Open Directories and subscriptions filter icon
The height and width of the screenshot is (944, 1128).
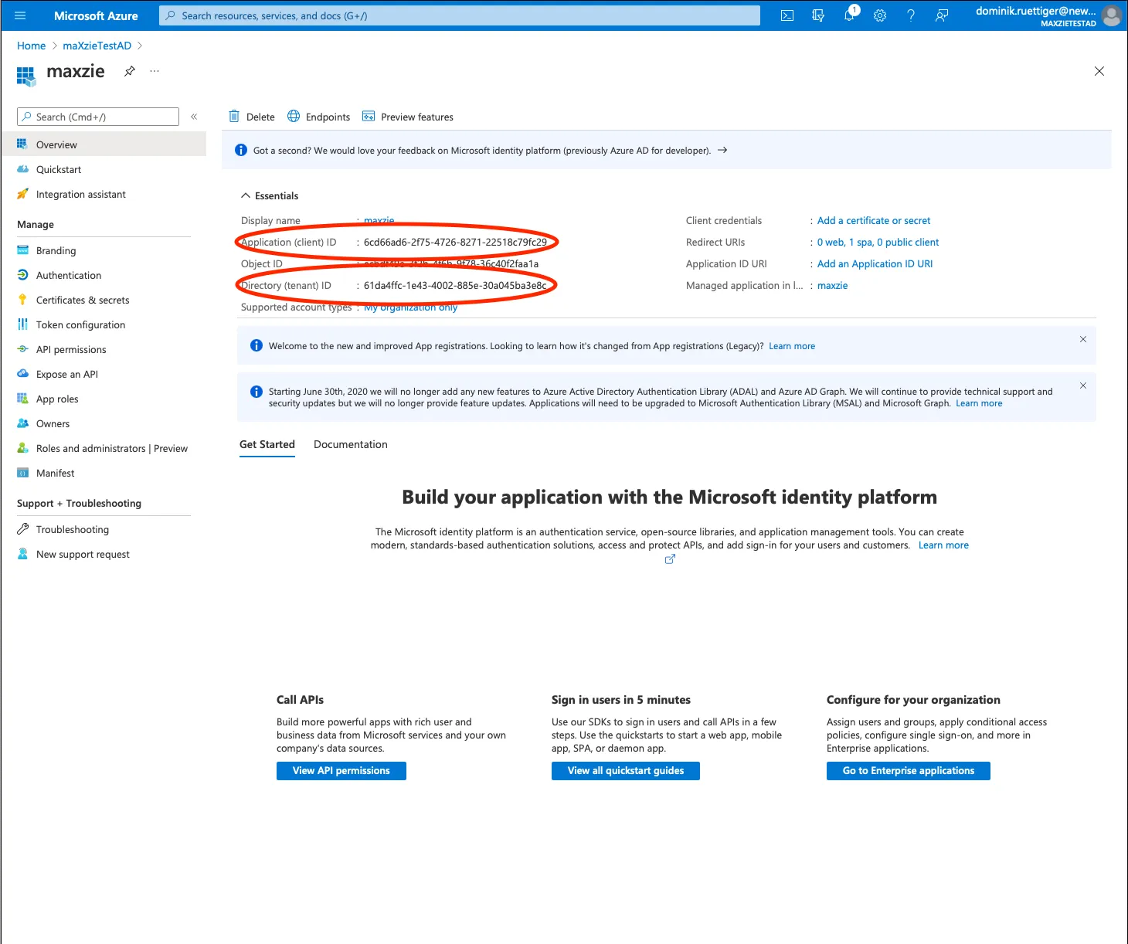point(818,15)
